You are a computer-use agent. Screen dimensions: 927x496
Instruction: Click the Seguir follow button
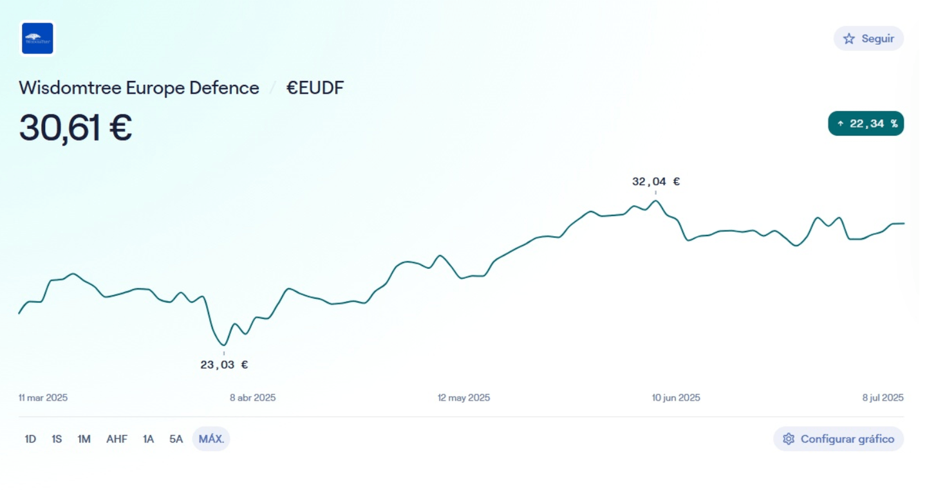click(868, 38)
